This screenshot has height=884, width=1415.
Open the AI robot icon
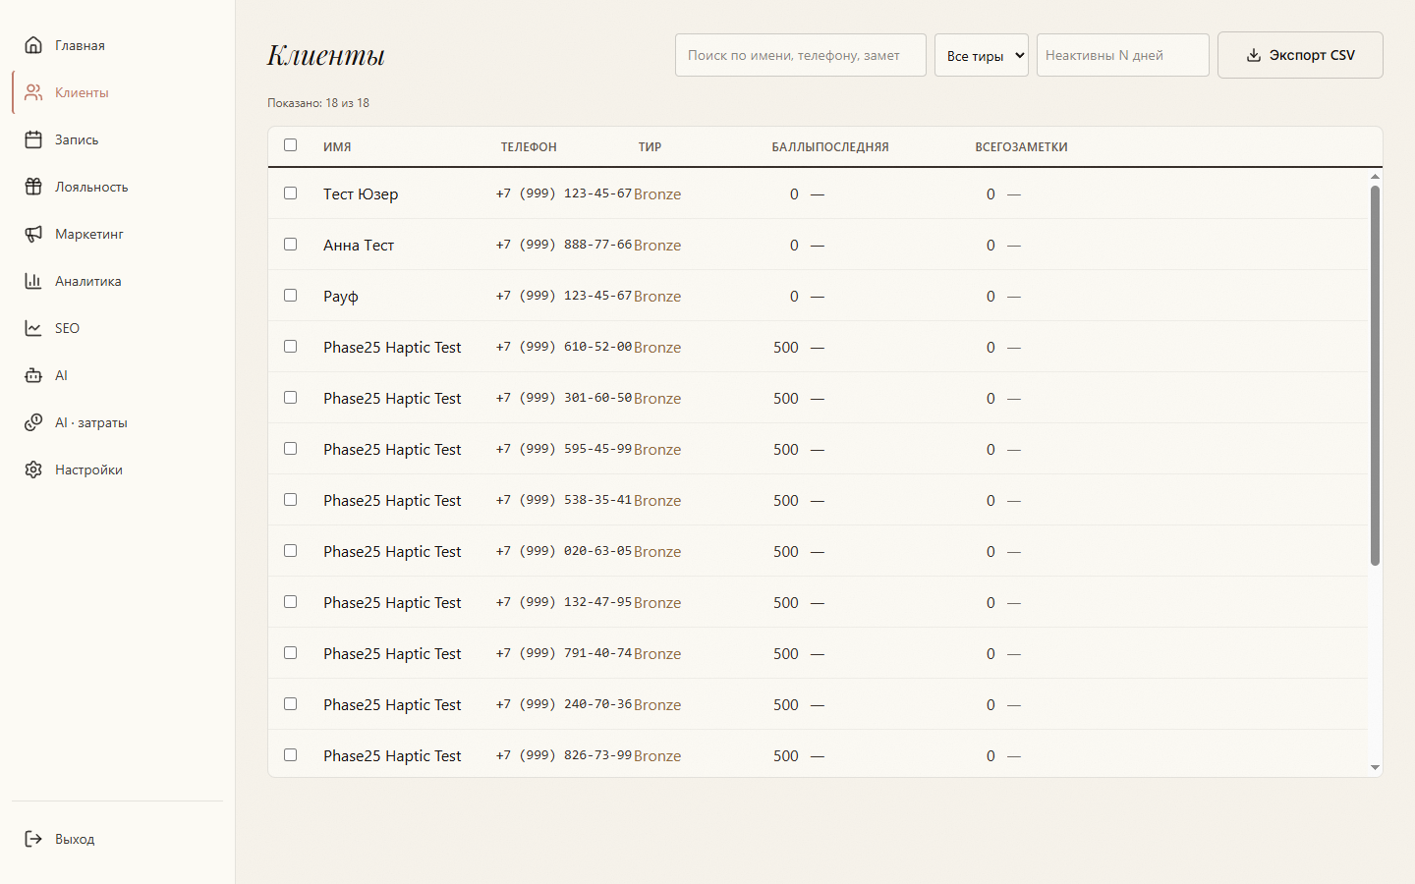[x=33, y=375]
